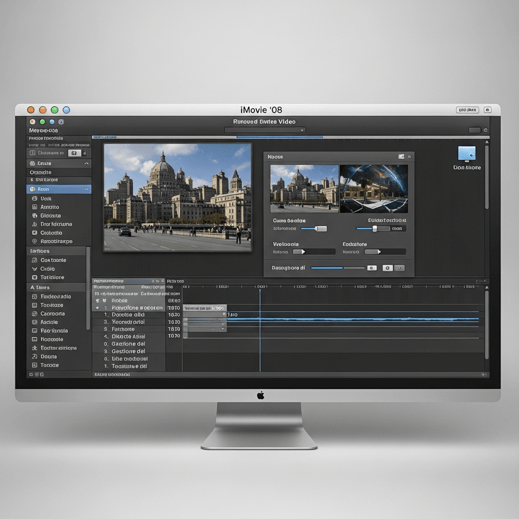Click the small square icon in title bar right

coord(488,110)
